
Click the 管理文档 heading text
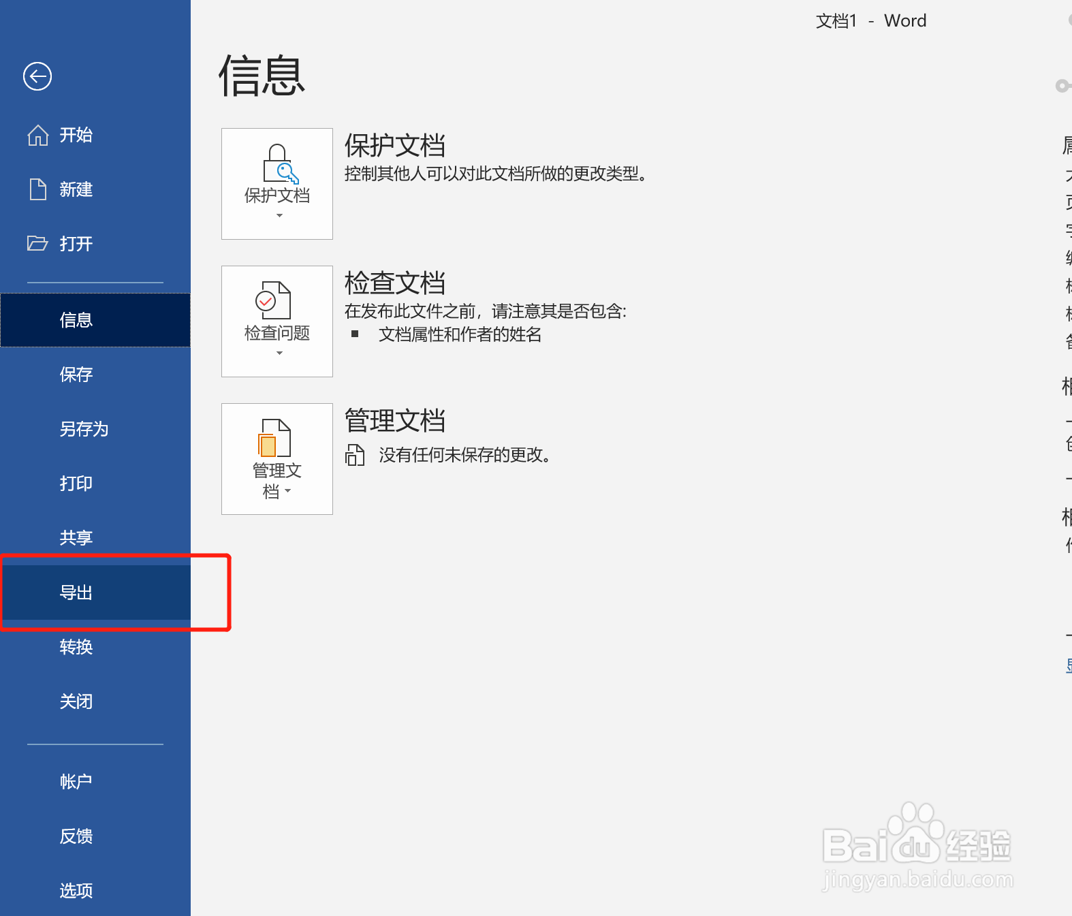(x=395, y=421)
